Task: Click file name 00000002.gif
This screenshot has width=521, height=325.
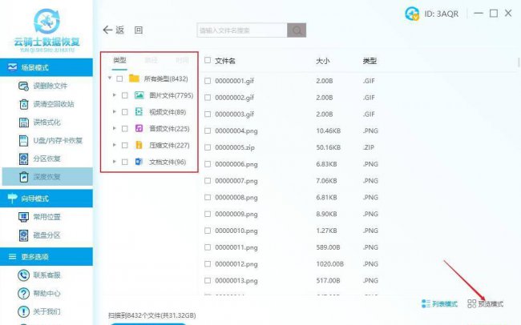Action: [235, 98]
